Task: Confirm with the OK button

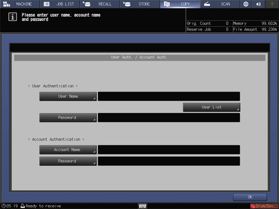Action: (x=250, y=197)
